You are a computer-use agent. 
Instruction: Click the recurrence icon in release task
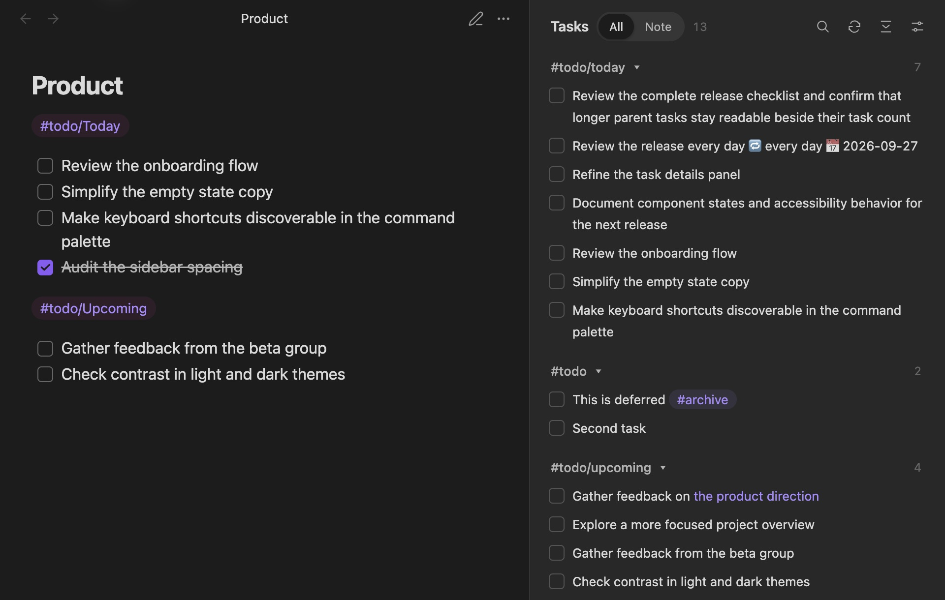point(755,146)
